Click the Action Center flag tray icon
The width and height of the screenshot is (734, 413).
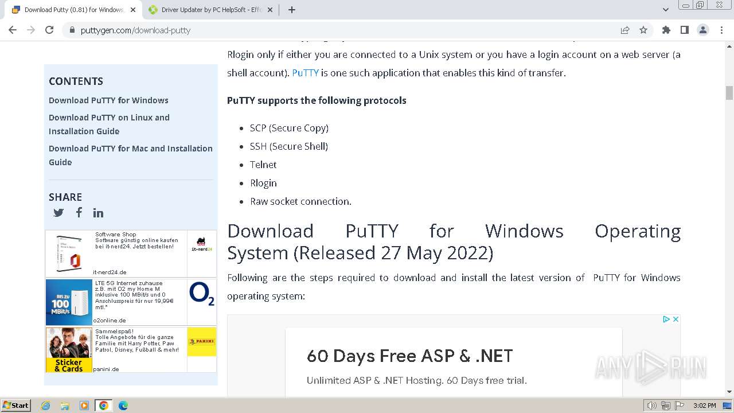point(680,406)
